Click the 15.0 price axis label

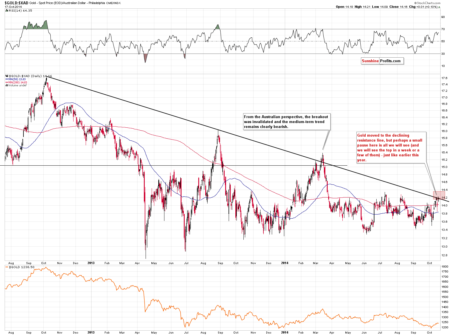444,167
